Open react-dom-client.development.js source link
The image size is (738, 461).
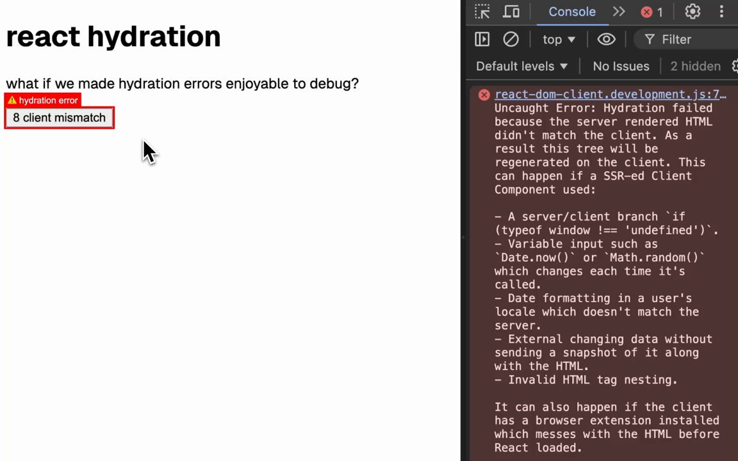click(611, 95)
